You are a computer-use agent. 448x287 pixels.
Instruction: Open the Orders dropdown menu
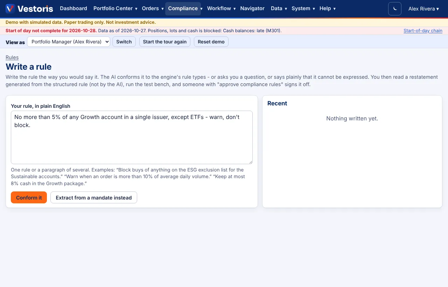point(153,8)
